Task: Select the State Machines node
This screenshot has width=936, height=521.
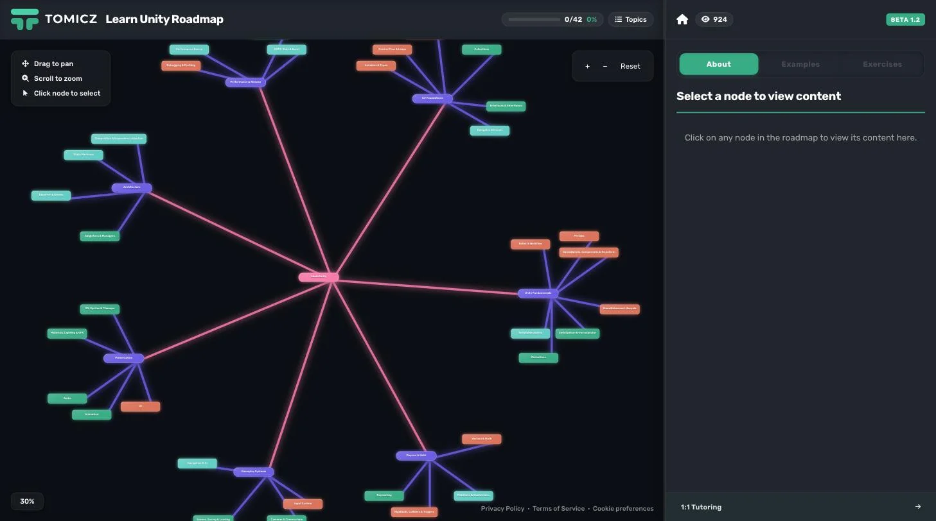Action: 84,155
